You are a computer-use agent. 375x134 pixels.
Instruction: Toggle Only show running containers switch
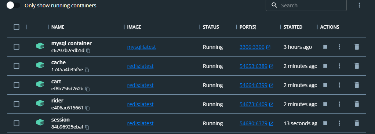click(x=13, y=6)
